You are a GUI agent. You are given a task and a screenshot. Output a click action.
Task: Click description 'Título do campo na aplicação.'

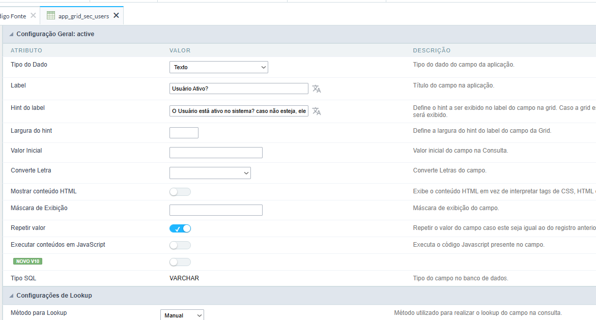tap(453, 85)
